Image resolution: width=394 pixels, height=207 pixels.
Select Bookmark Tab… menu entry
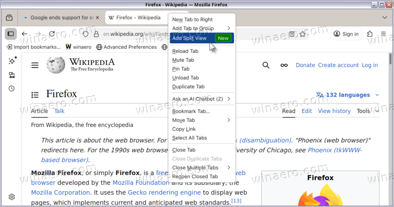(202, 111)
